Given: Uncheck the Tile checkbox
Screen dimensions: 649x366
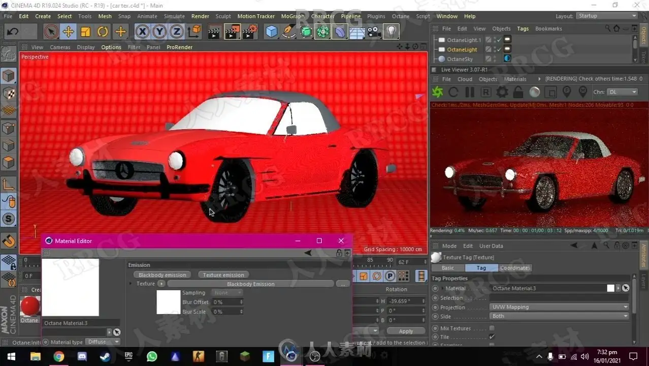Looking at the screenshot, I should click(x=492, y=337).
